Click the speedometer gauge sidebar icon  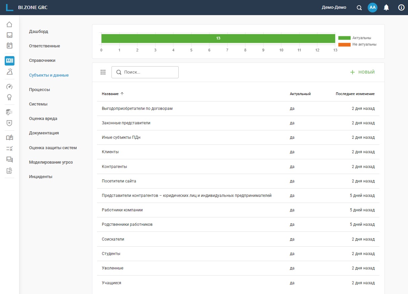(9, 87)
